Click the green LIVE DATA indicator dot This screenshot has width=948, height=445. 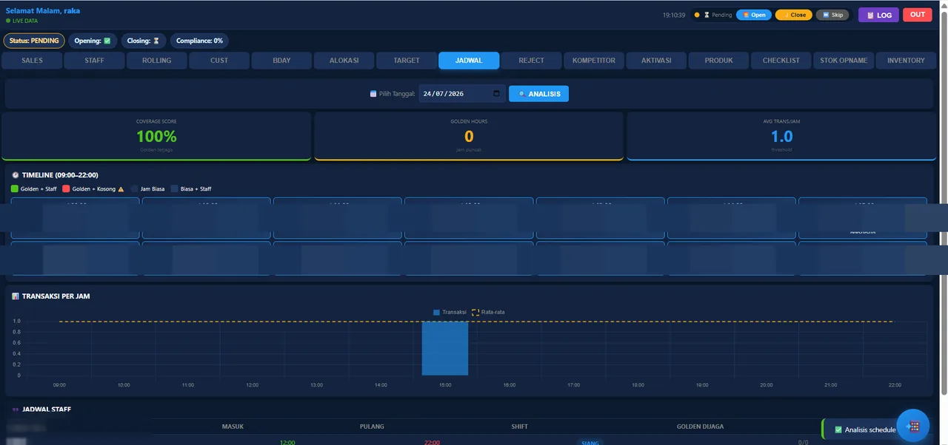(8, 21)
